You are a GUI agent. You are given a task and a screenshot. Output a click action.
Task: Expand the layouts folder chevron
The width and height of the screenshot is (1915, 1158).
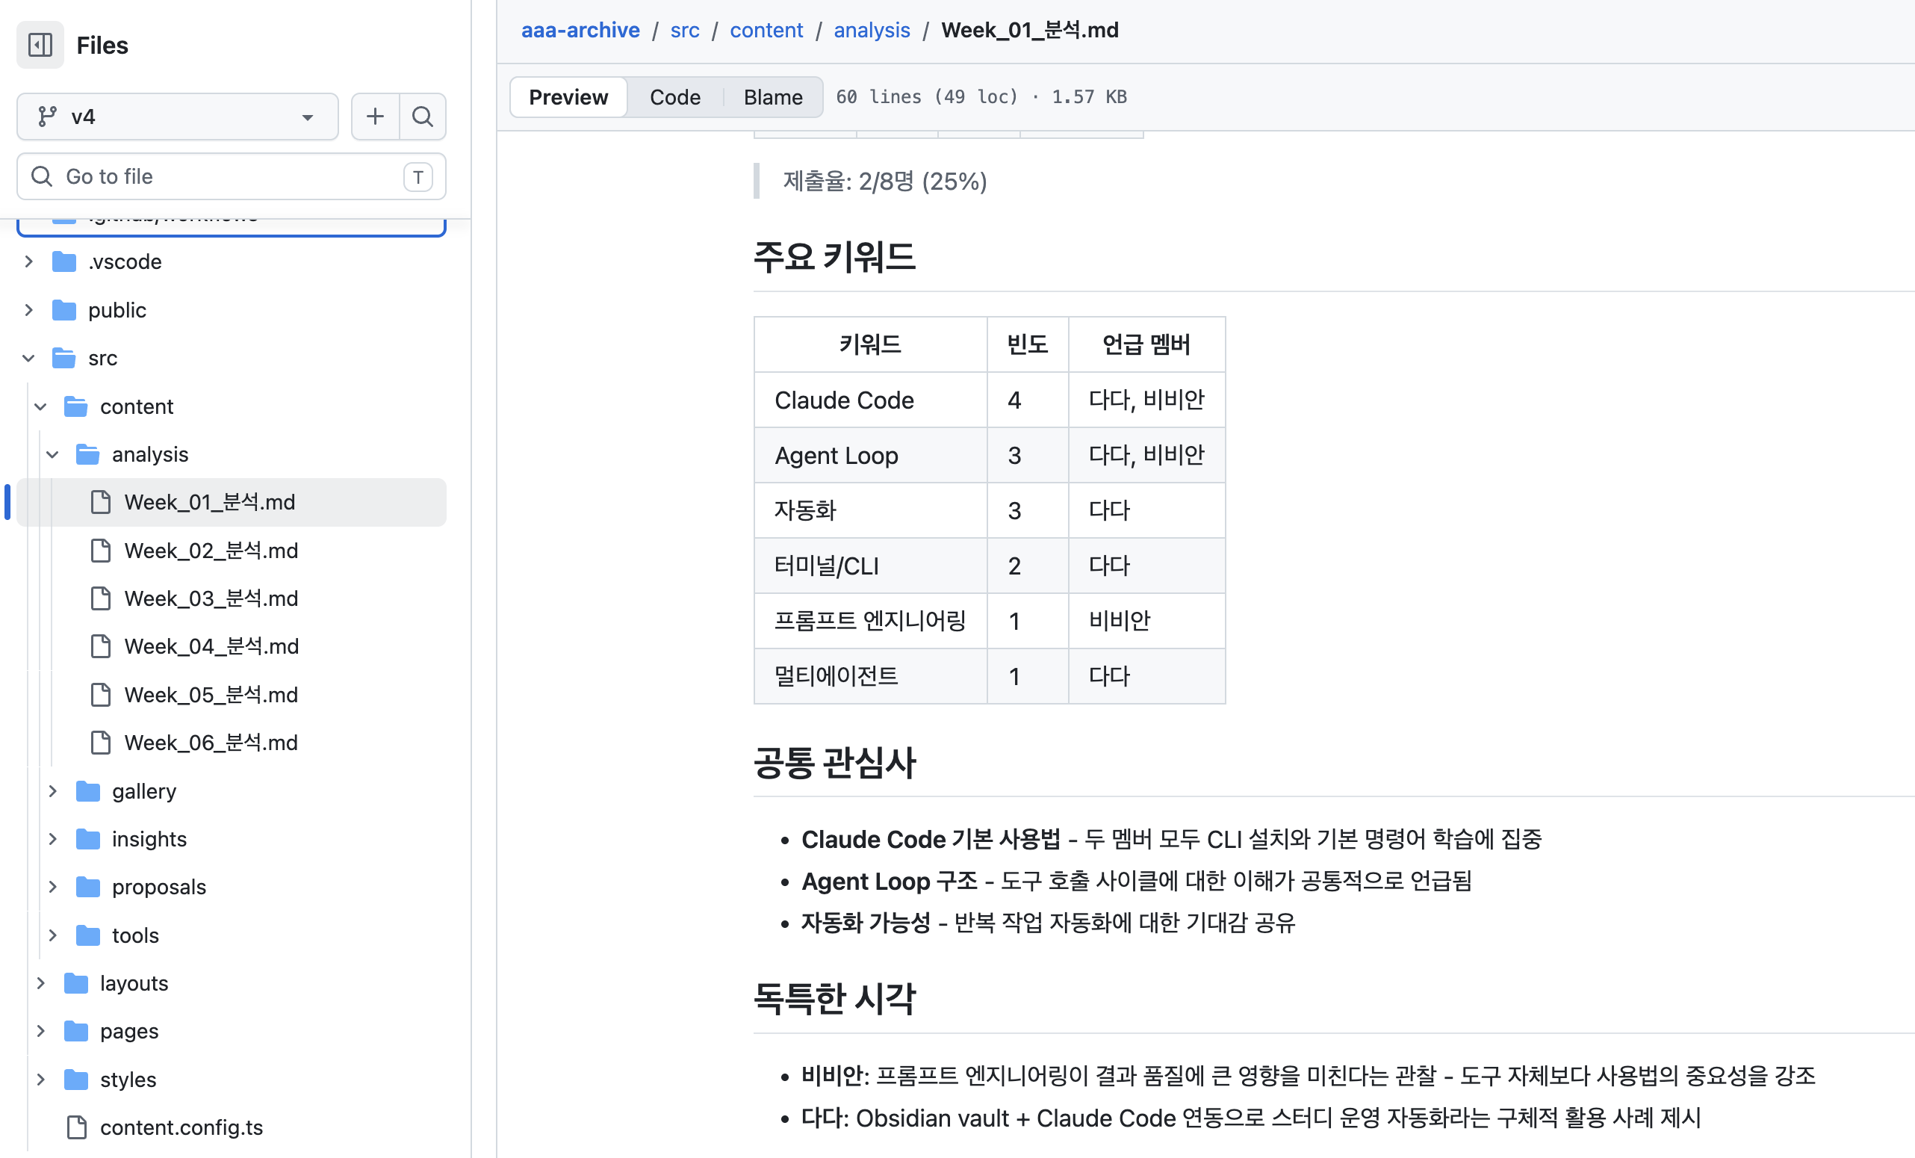[40, 983]
